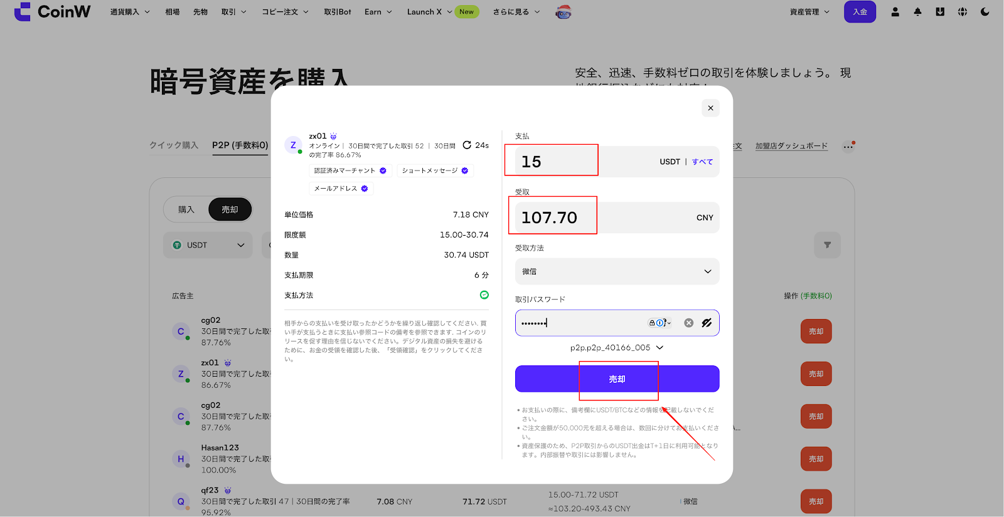The image size is (1004, 517).
Task: Click the すべて link for USDT
Action: coord(702,162)
